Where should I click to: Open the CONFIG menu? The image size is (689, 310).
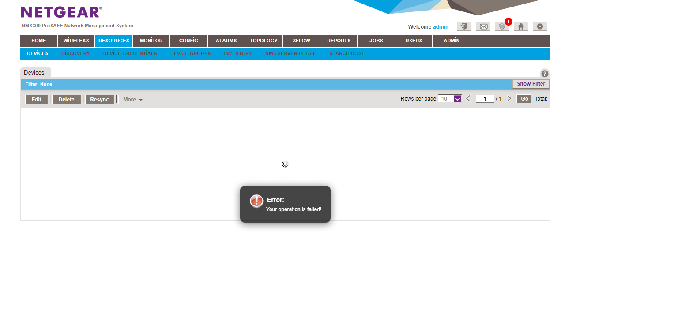tap(189, 41)
